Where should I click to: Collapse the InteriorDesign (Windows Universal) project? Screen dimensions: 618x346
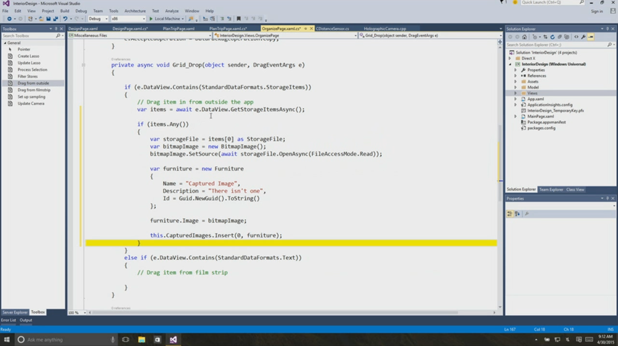(509, 64)
